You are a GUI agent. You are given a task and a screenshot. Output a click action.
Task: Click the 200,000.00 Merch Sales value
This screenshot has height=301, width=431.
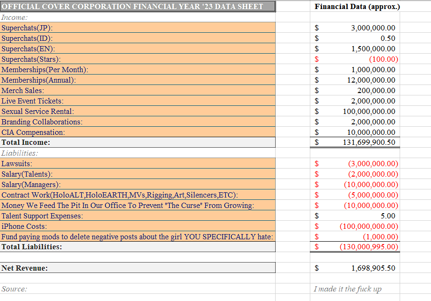click(x=376, y=90)
